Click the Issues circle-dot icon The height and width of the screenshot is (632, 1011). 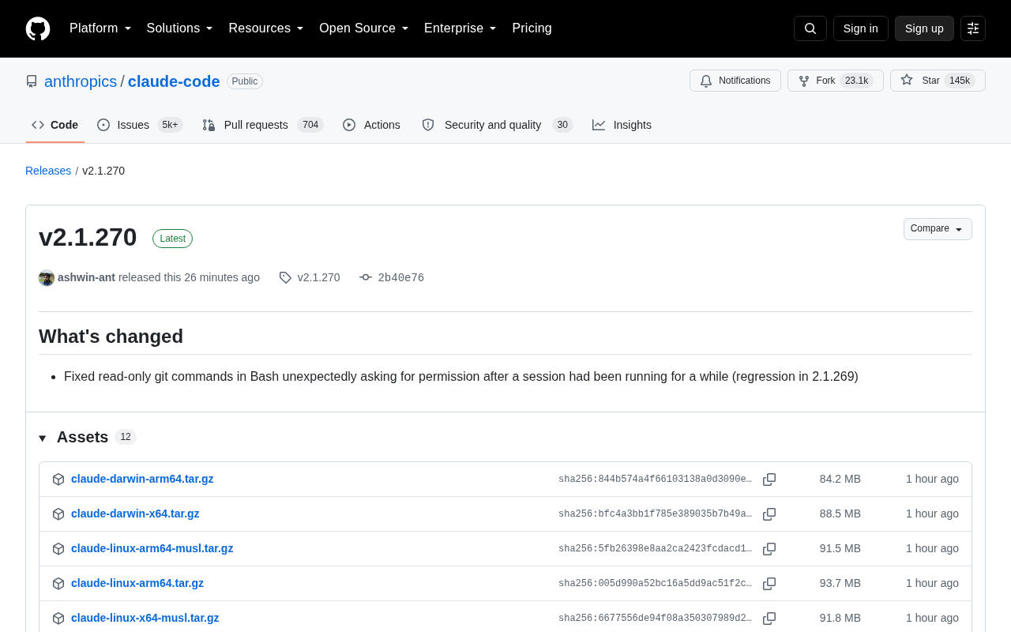click(x=103, y=125)
